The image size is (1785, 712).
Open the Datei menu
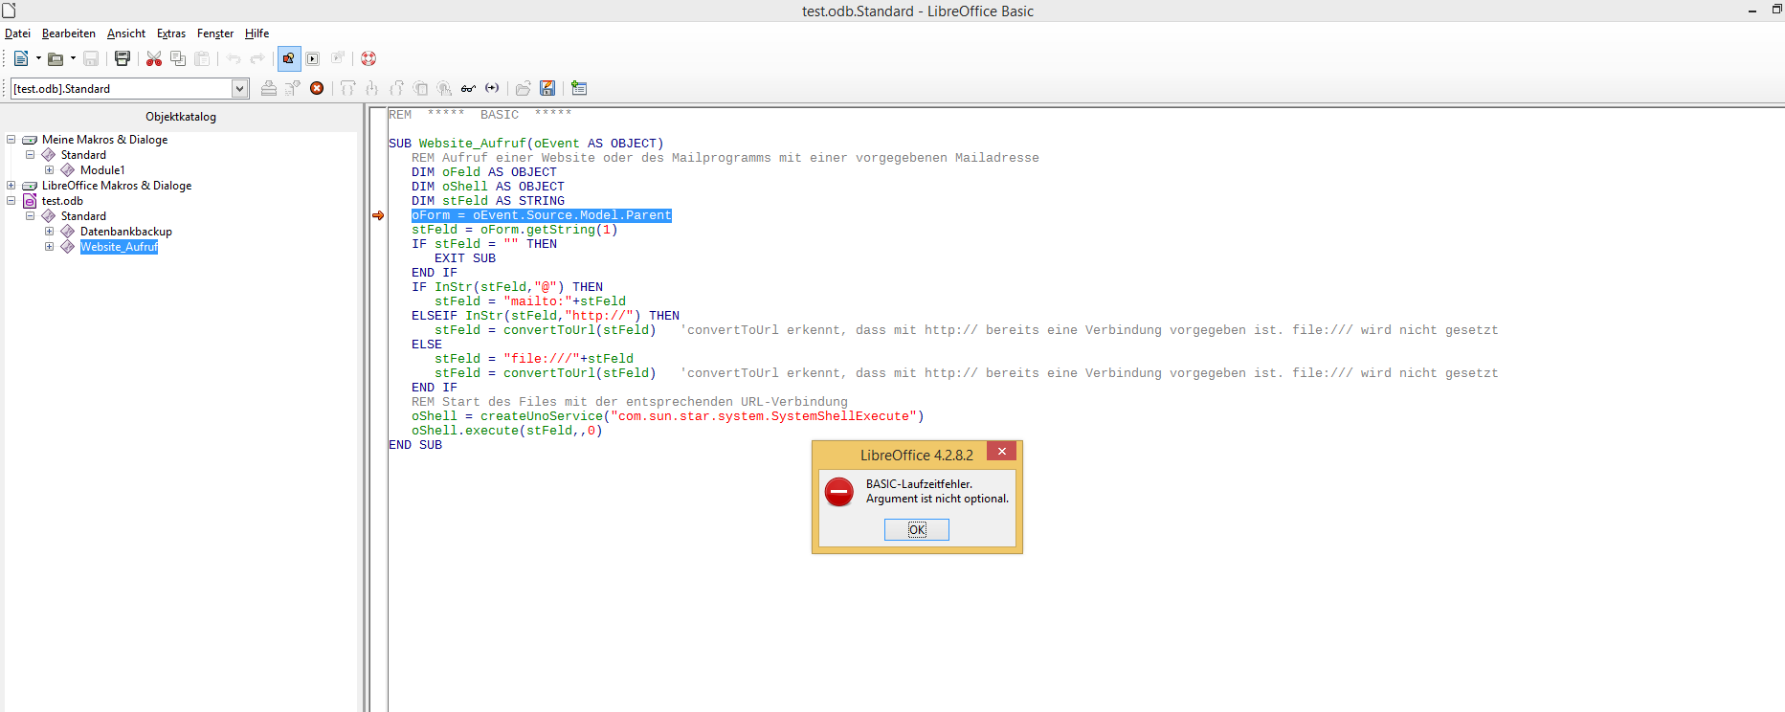pos(17,33)
